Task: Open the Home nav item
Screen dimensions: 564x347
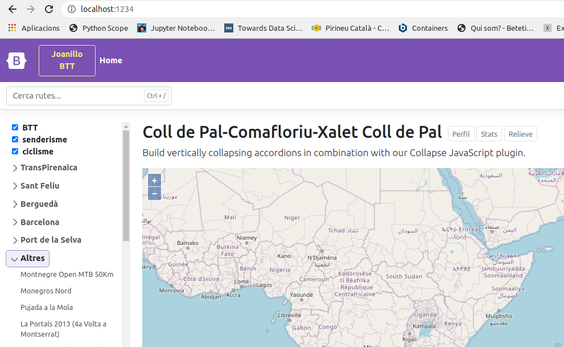Action: click(x=111, y=60)
